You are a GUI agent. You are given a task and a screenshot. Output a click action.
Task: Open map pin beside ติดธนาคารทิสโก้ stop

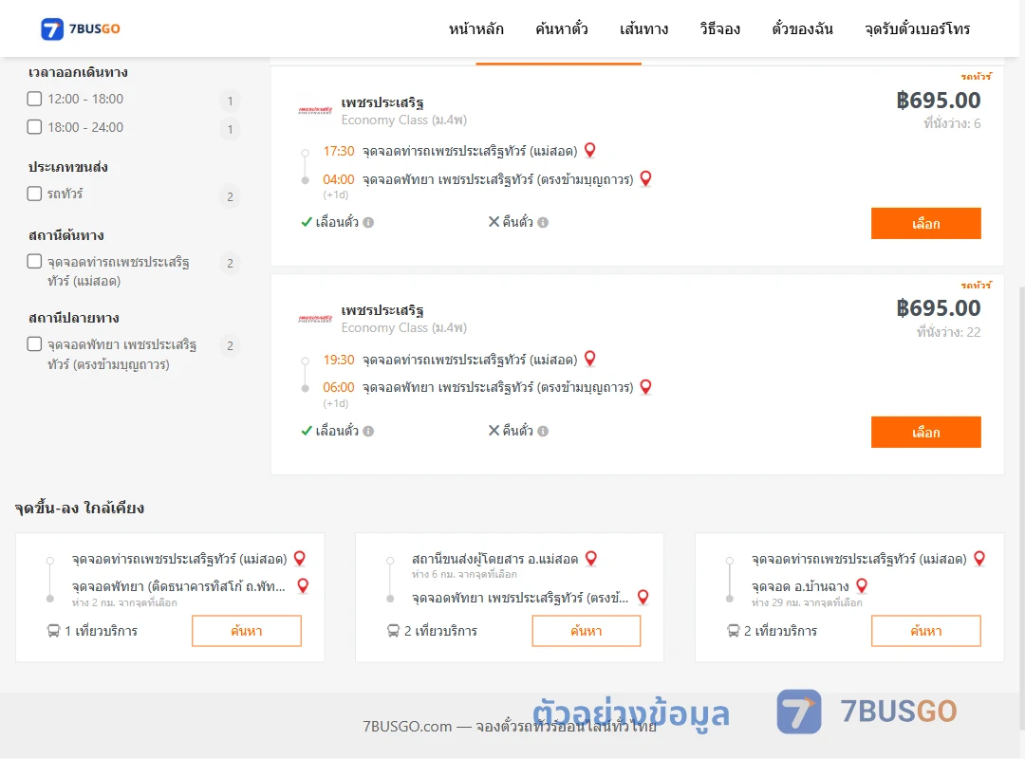(303, 585)
